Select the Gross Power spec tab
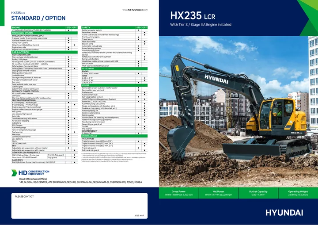This screenshot has height=225, width=318. (179, 193)
